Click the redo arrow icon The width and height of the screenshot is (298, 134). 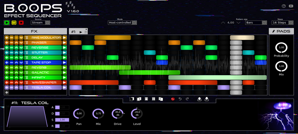coord(187,99)
